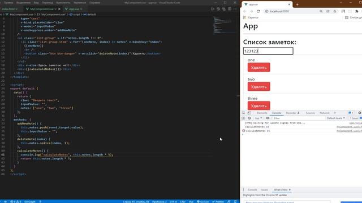362x203 pixels.
Task: Close the MyComponent.vue editor tab
Action: pyautogui.click(x=59, y=9)
